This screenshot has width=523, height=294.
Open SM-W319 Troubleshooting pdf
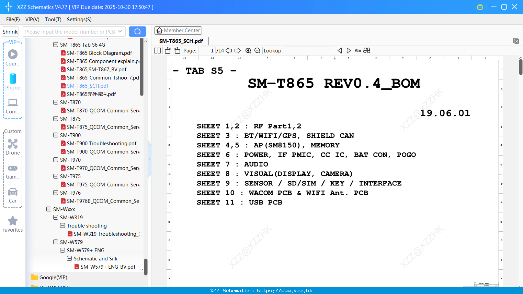coord(103,234)
